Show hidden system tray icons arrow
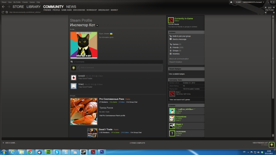The image size is (276, 155). click(248, 152)
